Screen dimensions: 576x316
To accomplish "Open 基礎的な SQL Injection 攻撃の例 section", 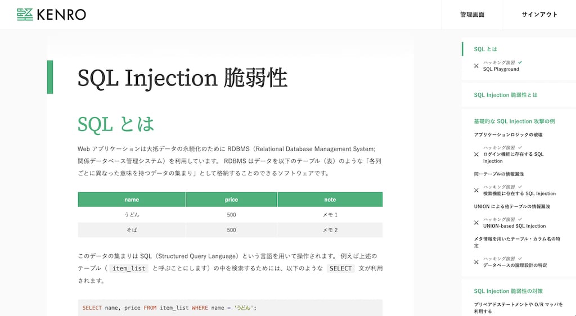I will coord(514,121).
